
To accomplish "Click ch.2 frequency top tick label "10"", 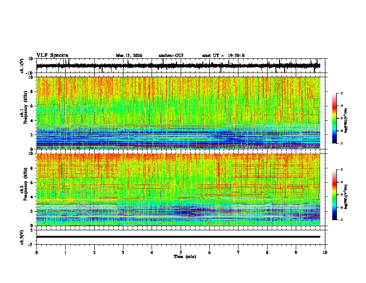I will 31,154.
